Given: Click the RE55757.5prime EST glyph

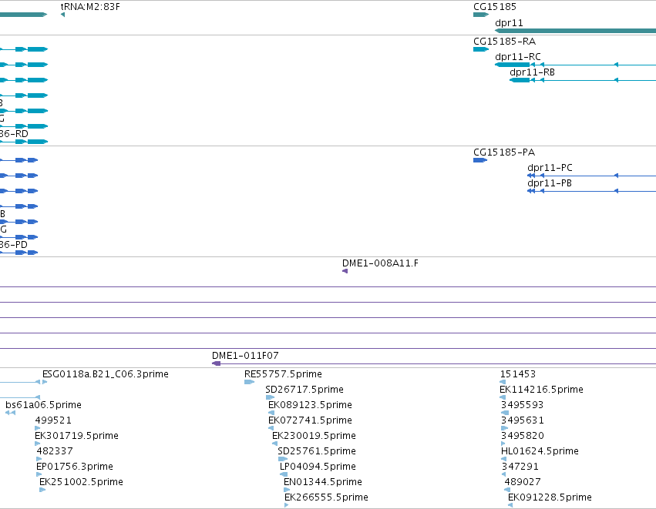Looking at the screenshot, I should pos(249,382).
